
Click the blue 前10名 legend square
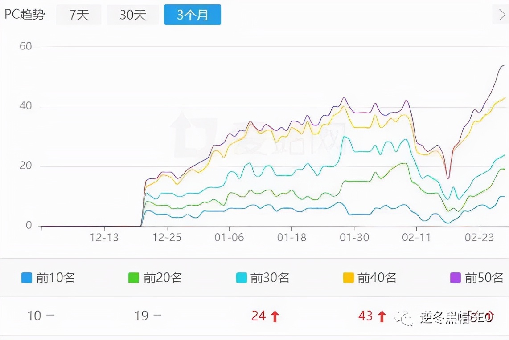click(x=26, y=278)
